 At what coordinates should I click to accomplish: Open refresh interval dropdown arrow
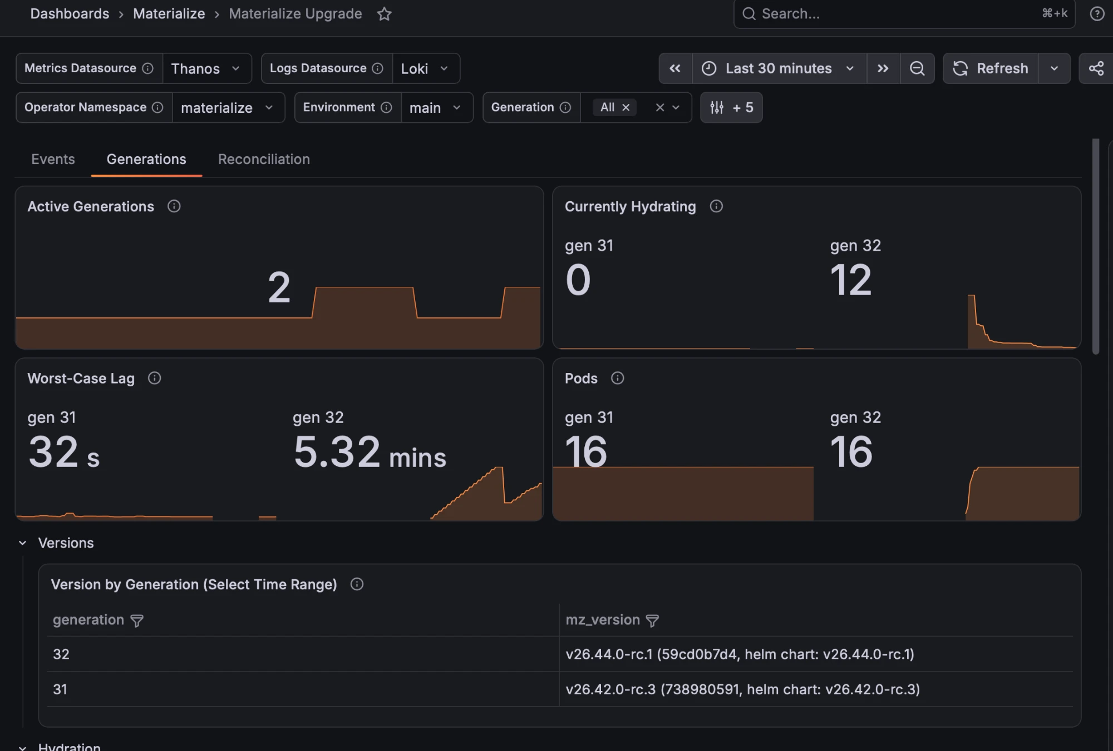(x=1054, y=68)
